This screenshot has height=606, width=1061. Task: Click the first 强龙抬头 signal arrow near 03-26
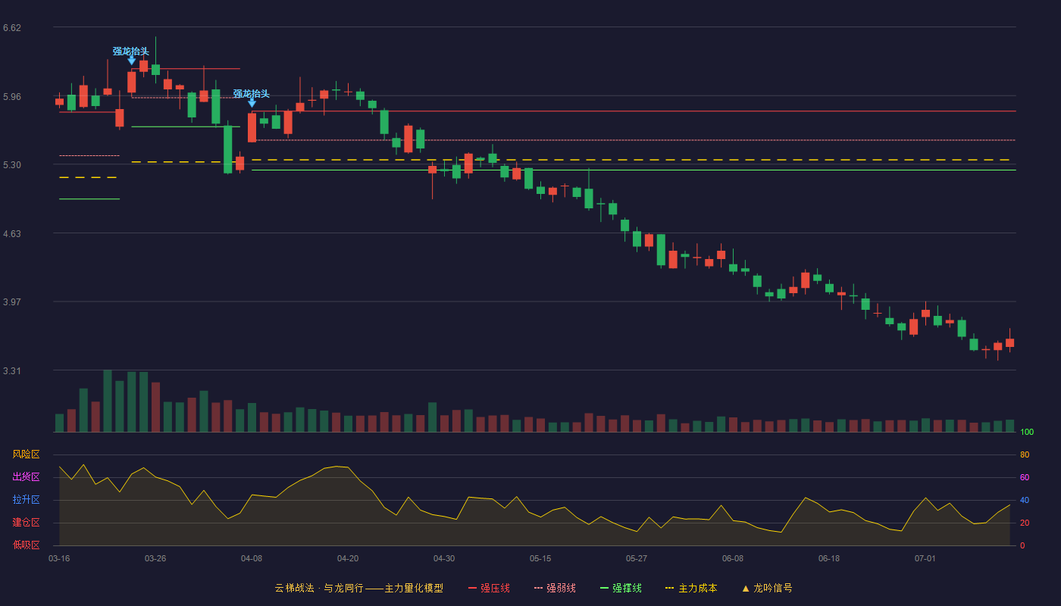pyautogui.click(x=131, y=60)
